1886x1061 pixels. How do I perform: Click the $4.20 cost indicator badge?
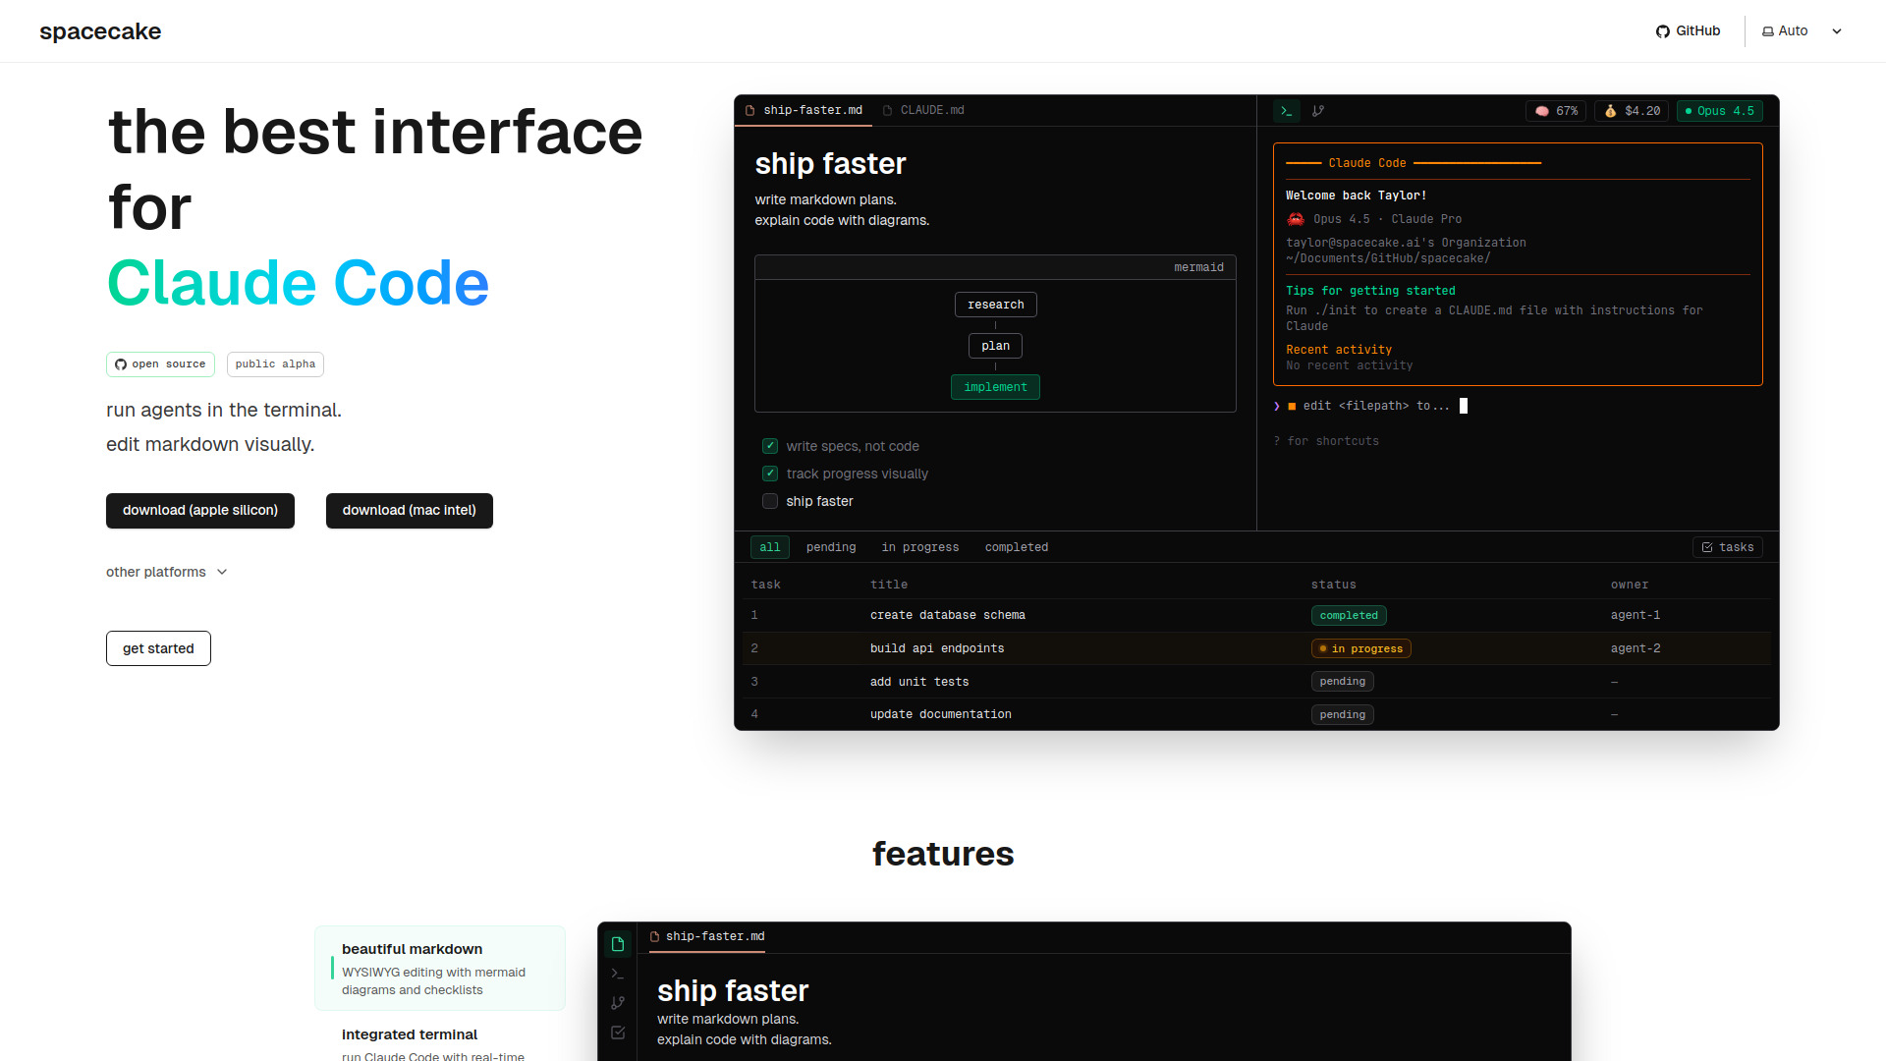[1632, 111]
